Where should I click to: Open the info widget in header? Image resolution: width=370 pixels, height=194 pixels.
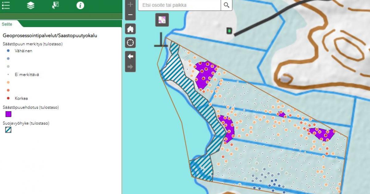tap(80, 5)
